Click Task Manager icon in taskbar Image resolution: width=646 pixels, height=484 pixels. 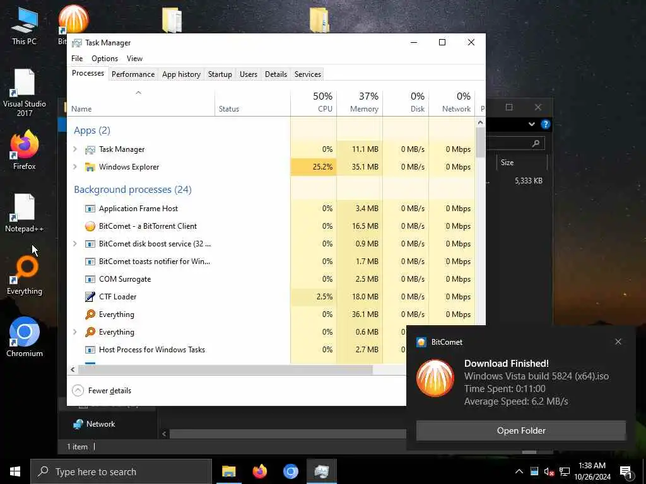click(321, 471)
